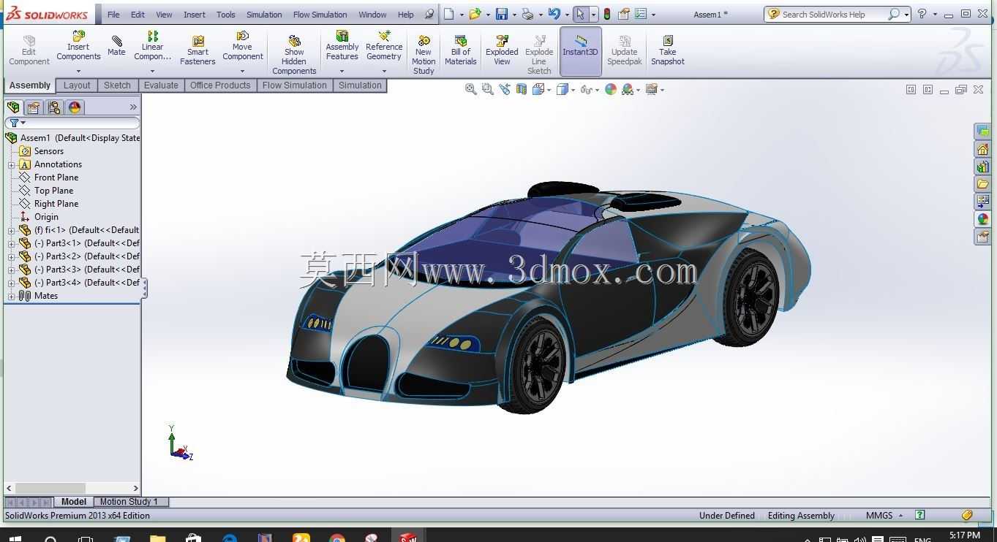Click the Rebuild traffic light icon

click(606, 14)
